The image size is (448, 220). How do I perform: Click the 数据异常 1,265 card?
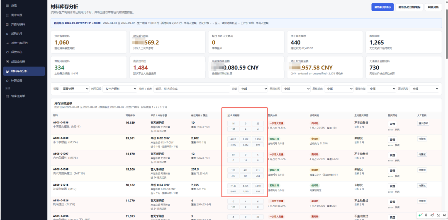404,42
